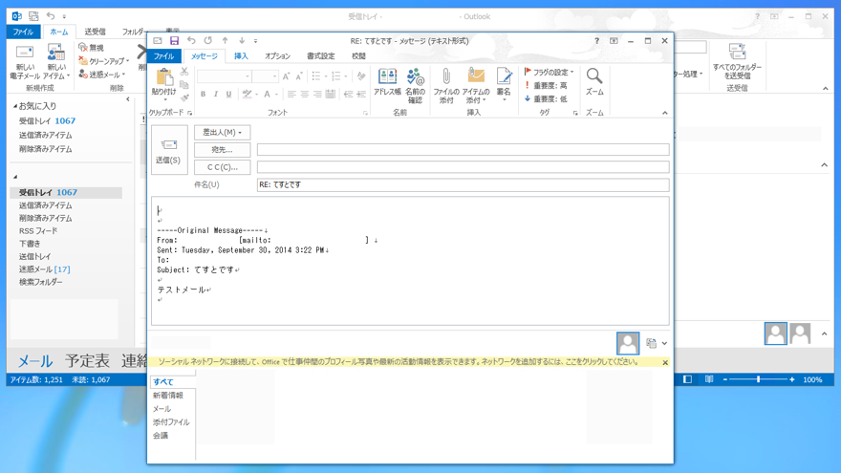Screen dimensions: 841x473
Task: Click the social network connection message link
Action: click(398, 362)
